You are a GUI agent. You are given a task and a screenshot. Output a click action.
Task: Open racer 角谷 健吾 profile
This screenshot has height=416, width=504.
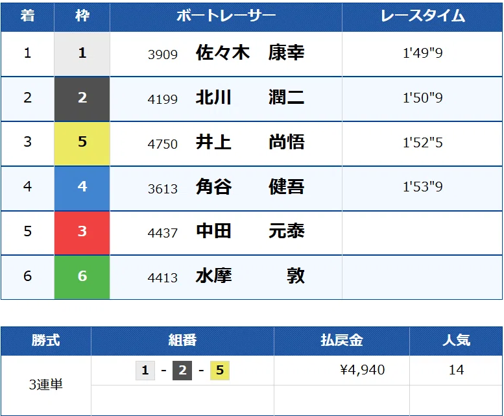250,187
